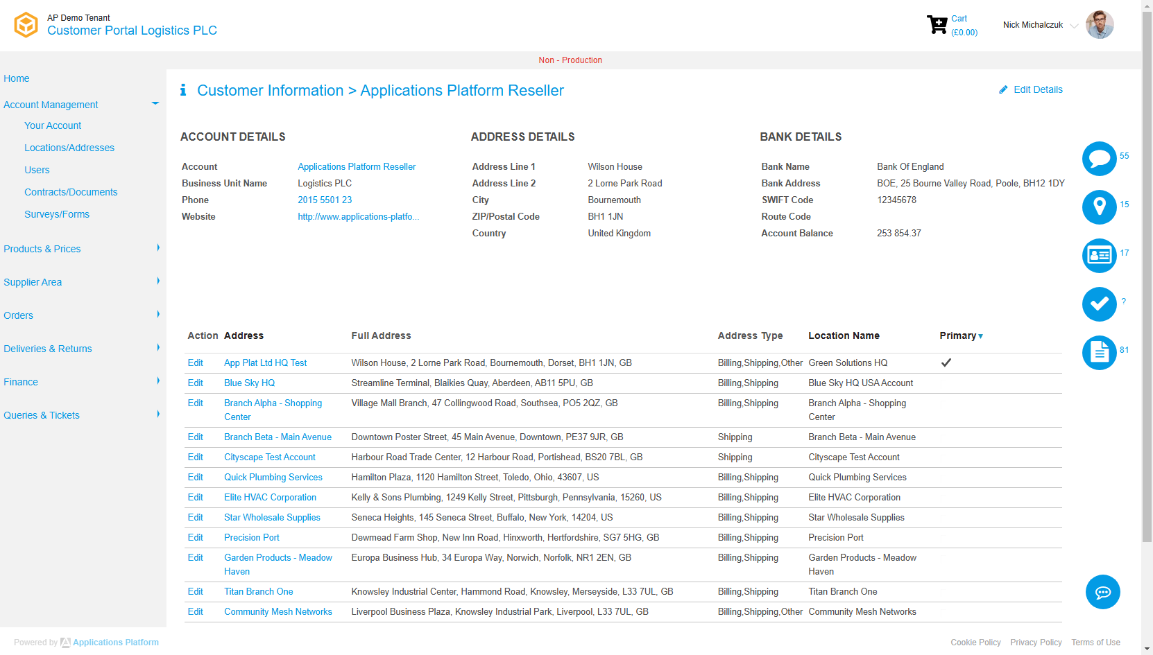Click the Full Address column header
1153x655 pixels.
pos(381,335)
